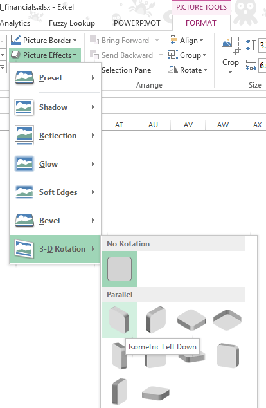Switch to the POWERPIVOT ribbon tab

tap(137, 23)
